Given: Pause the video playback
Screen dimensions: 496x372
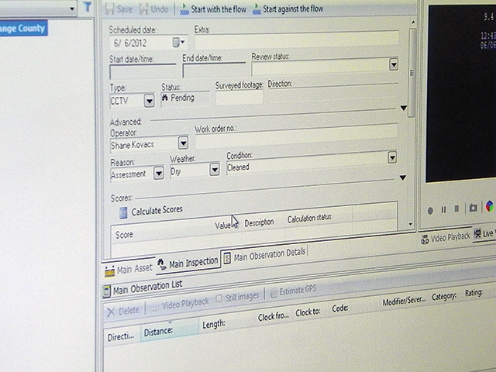Looking at the screenshot, I should [444, 209].
